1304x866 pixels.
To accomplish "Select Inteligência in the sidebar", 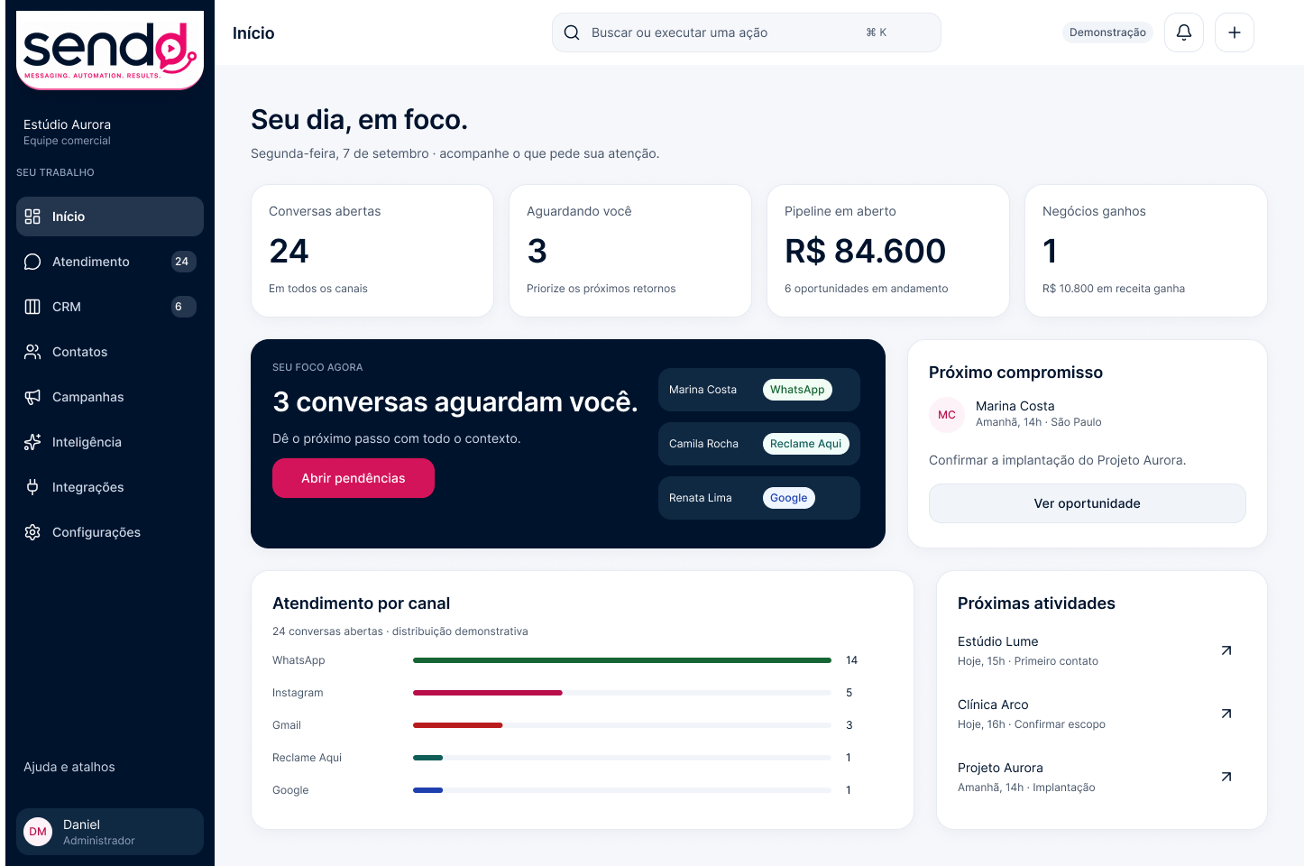I will (110, 442).
